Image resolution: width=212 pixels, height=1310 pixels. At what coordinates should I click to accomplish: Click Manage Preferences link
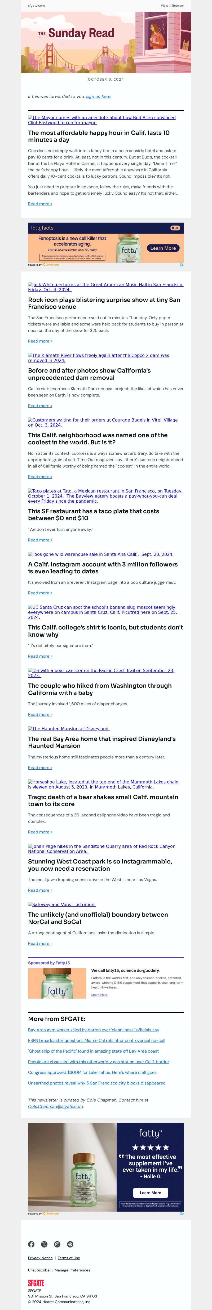pyautogui.click(x=72, y=1270)
